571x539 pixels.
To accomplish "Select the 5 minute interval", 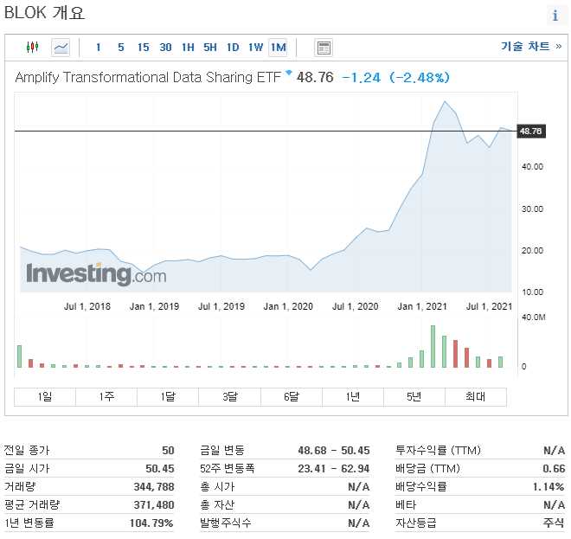I will coord(121,48).
